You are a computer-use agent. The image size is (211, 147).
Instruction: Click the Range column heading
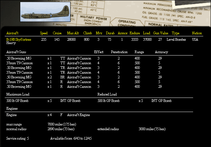point(139,52)
